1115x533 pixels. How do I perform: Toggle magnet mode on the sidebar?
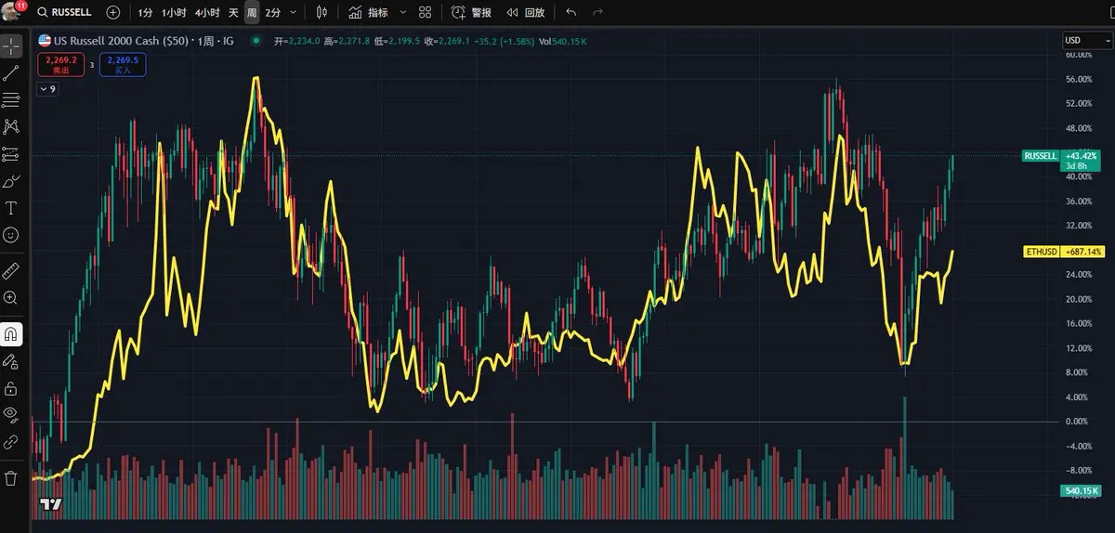click(x=11, y=333)
